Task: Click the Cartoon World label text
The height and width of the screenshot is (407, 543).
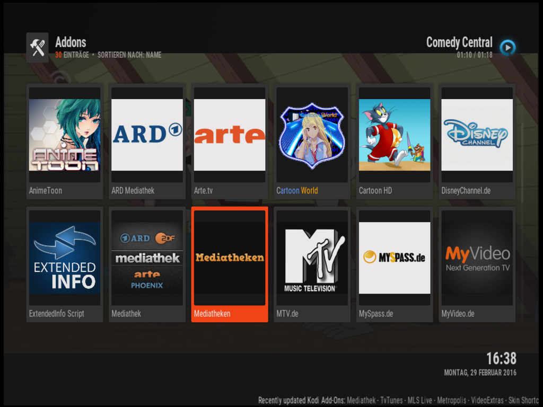Action: [x=297, y=191]
